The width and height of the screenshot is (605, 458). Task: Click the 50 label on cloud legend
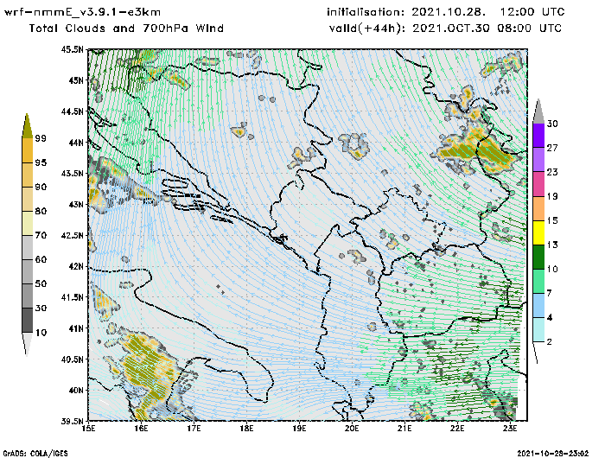coord(41,284)
